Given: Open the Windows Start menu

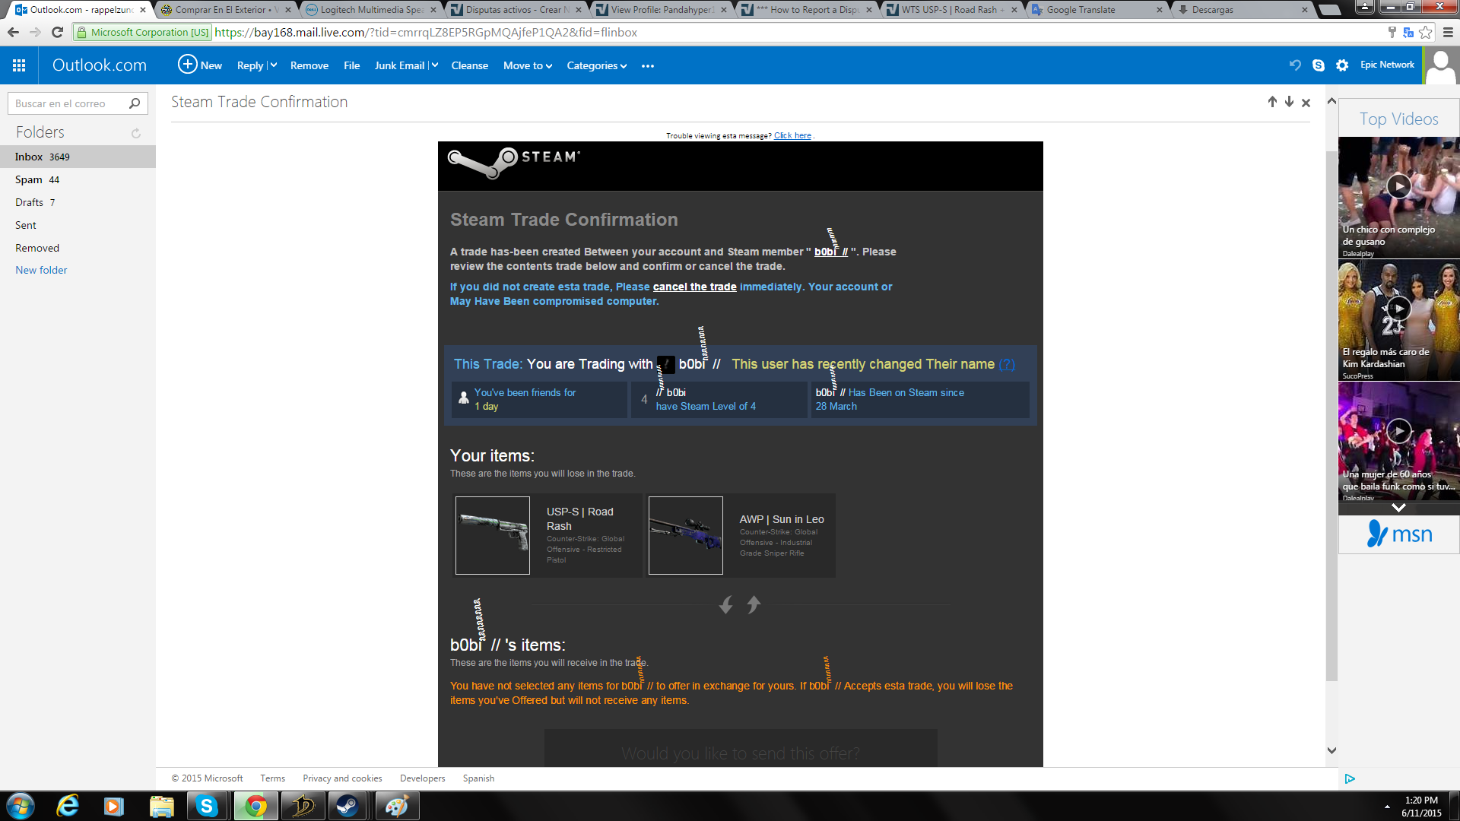Looking at the screenshot, I should coord(20,806).
